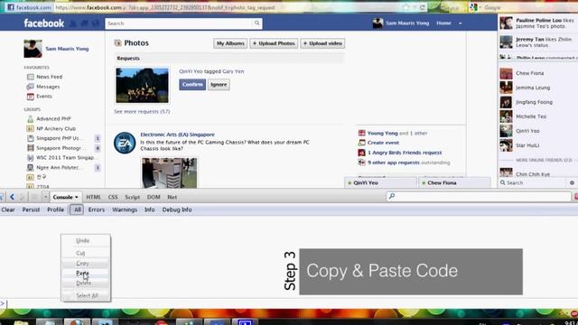Switch to the CSS panel tab
The width and height of the screenshot is (578, 325).
click(113, 197)
